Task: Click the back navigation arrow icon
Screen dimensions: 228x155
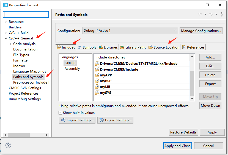Action: pyautogui.click(x=200, y=14)
